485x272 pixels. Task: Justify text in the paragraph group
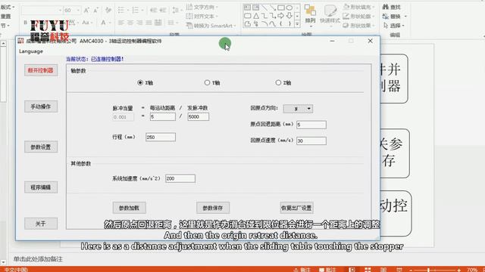pos(149,23)
